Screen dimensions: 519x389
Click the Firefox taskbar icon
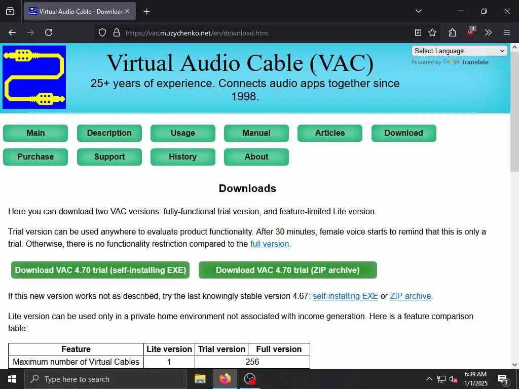tap(225, 379)
